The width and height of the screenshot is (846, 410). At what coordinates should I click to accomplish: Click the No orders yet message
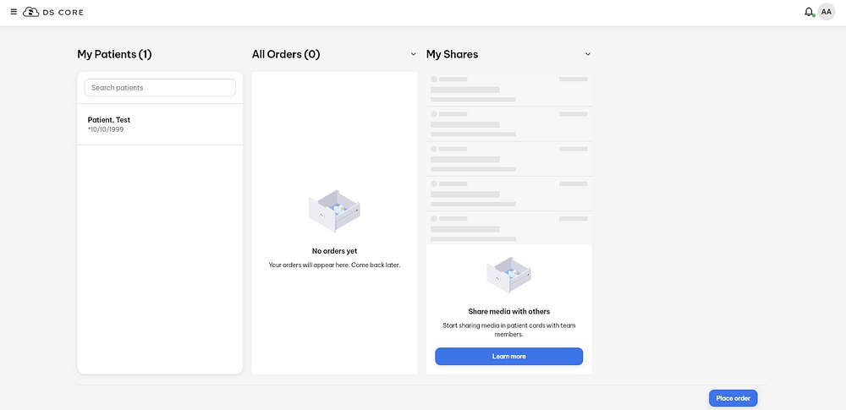tap(334, 251)
